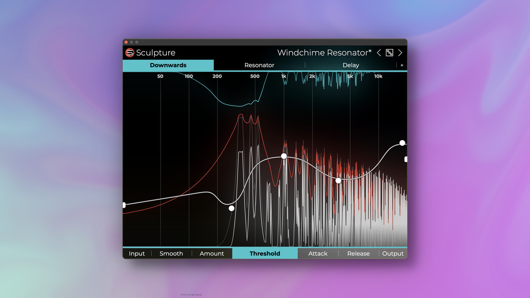The height and width of the screenshot is (298, 530).
Task: Open the preset browser icon
Action: tap(390, 53)
